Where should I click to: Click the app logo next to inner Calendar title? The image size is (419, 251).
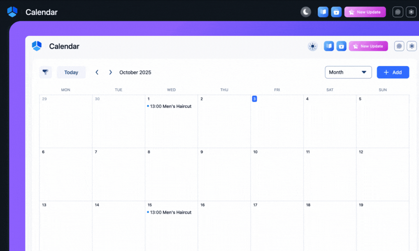37,46
